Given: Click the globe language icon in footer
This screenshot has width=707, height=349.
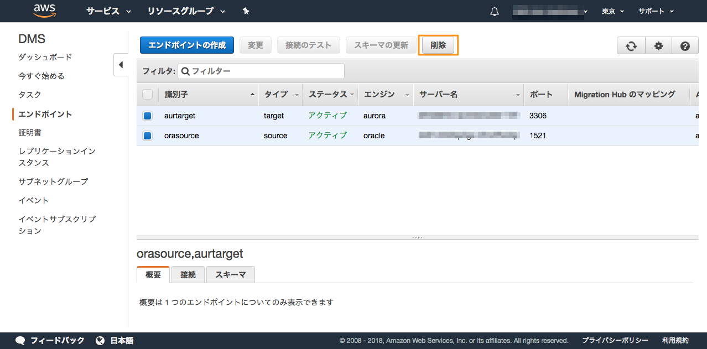Looking at the screenshot, I should (x=100, y=340).
